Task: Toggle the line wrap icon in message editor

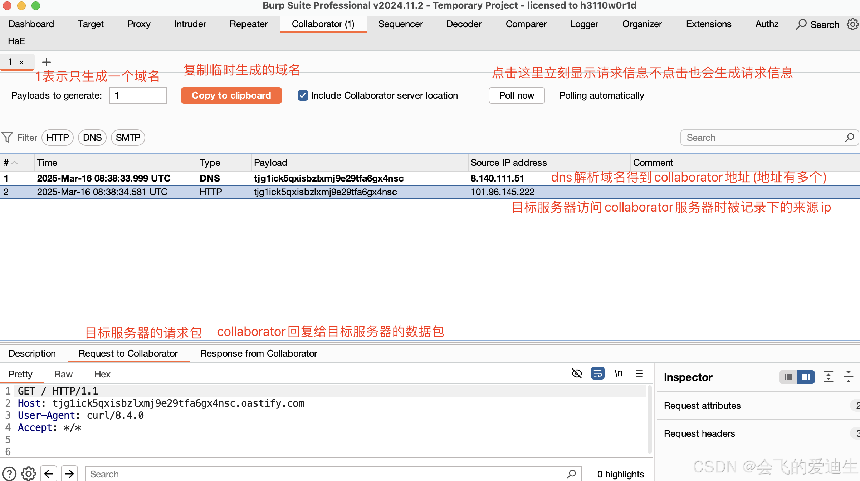Action: tap(597, 373)
